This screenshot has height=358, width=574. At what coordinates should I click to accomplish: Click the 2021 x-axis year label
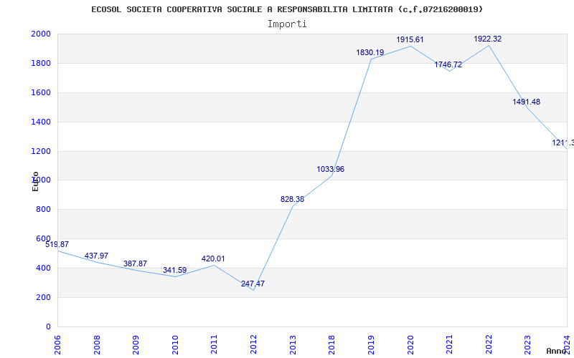click(x=449, y=344)
